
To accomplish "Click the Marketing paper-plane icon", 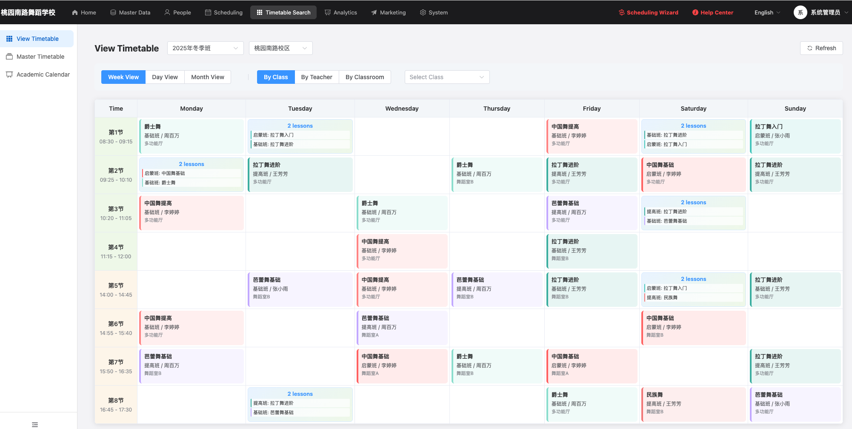I will [375, 12].
